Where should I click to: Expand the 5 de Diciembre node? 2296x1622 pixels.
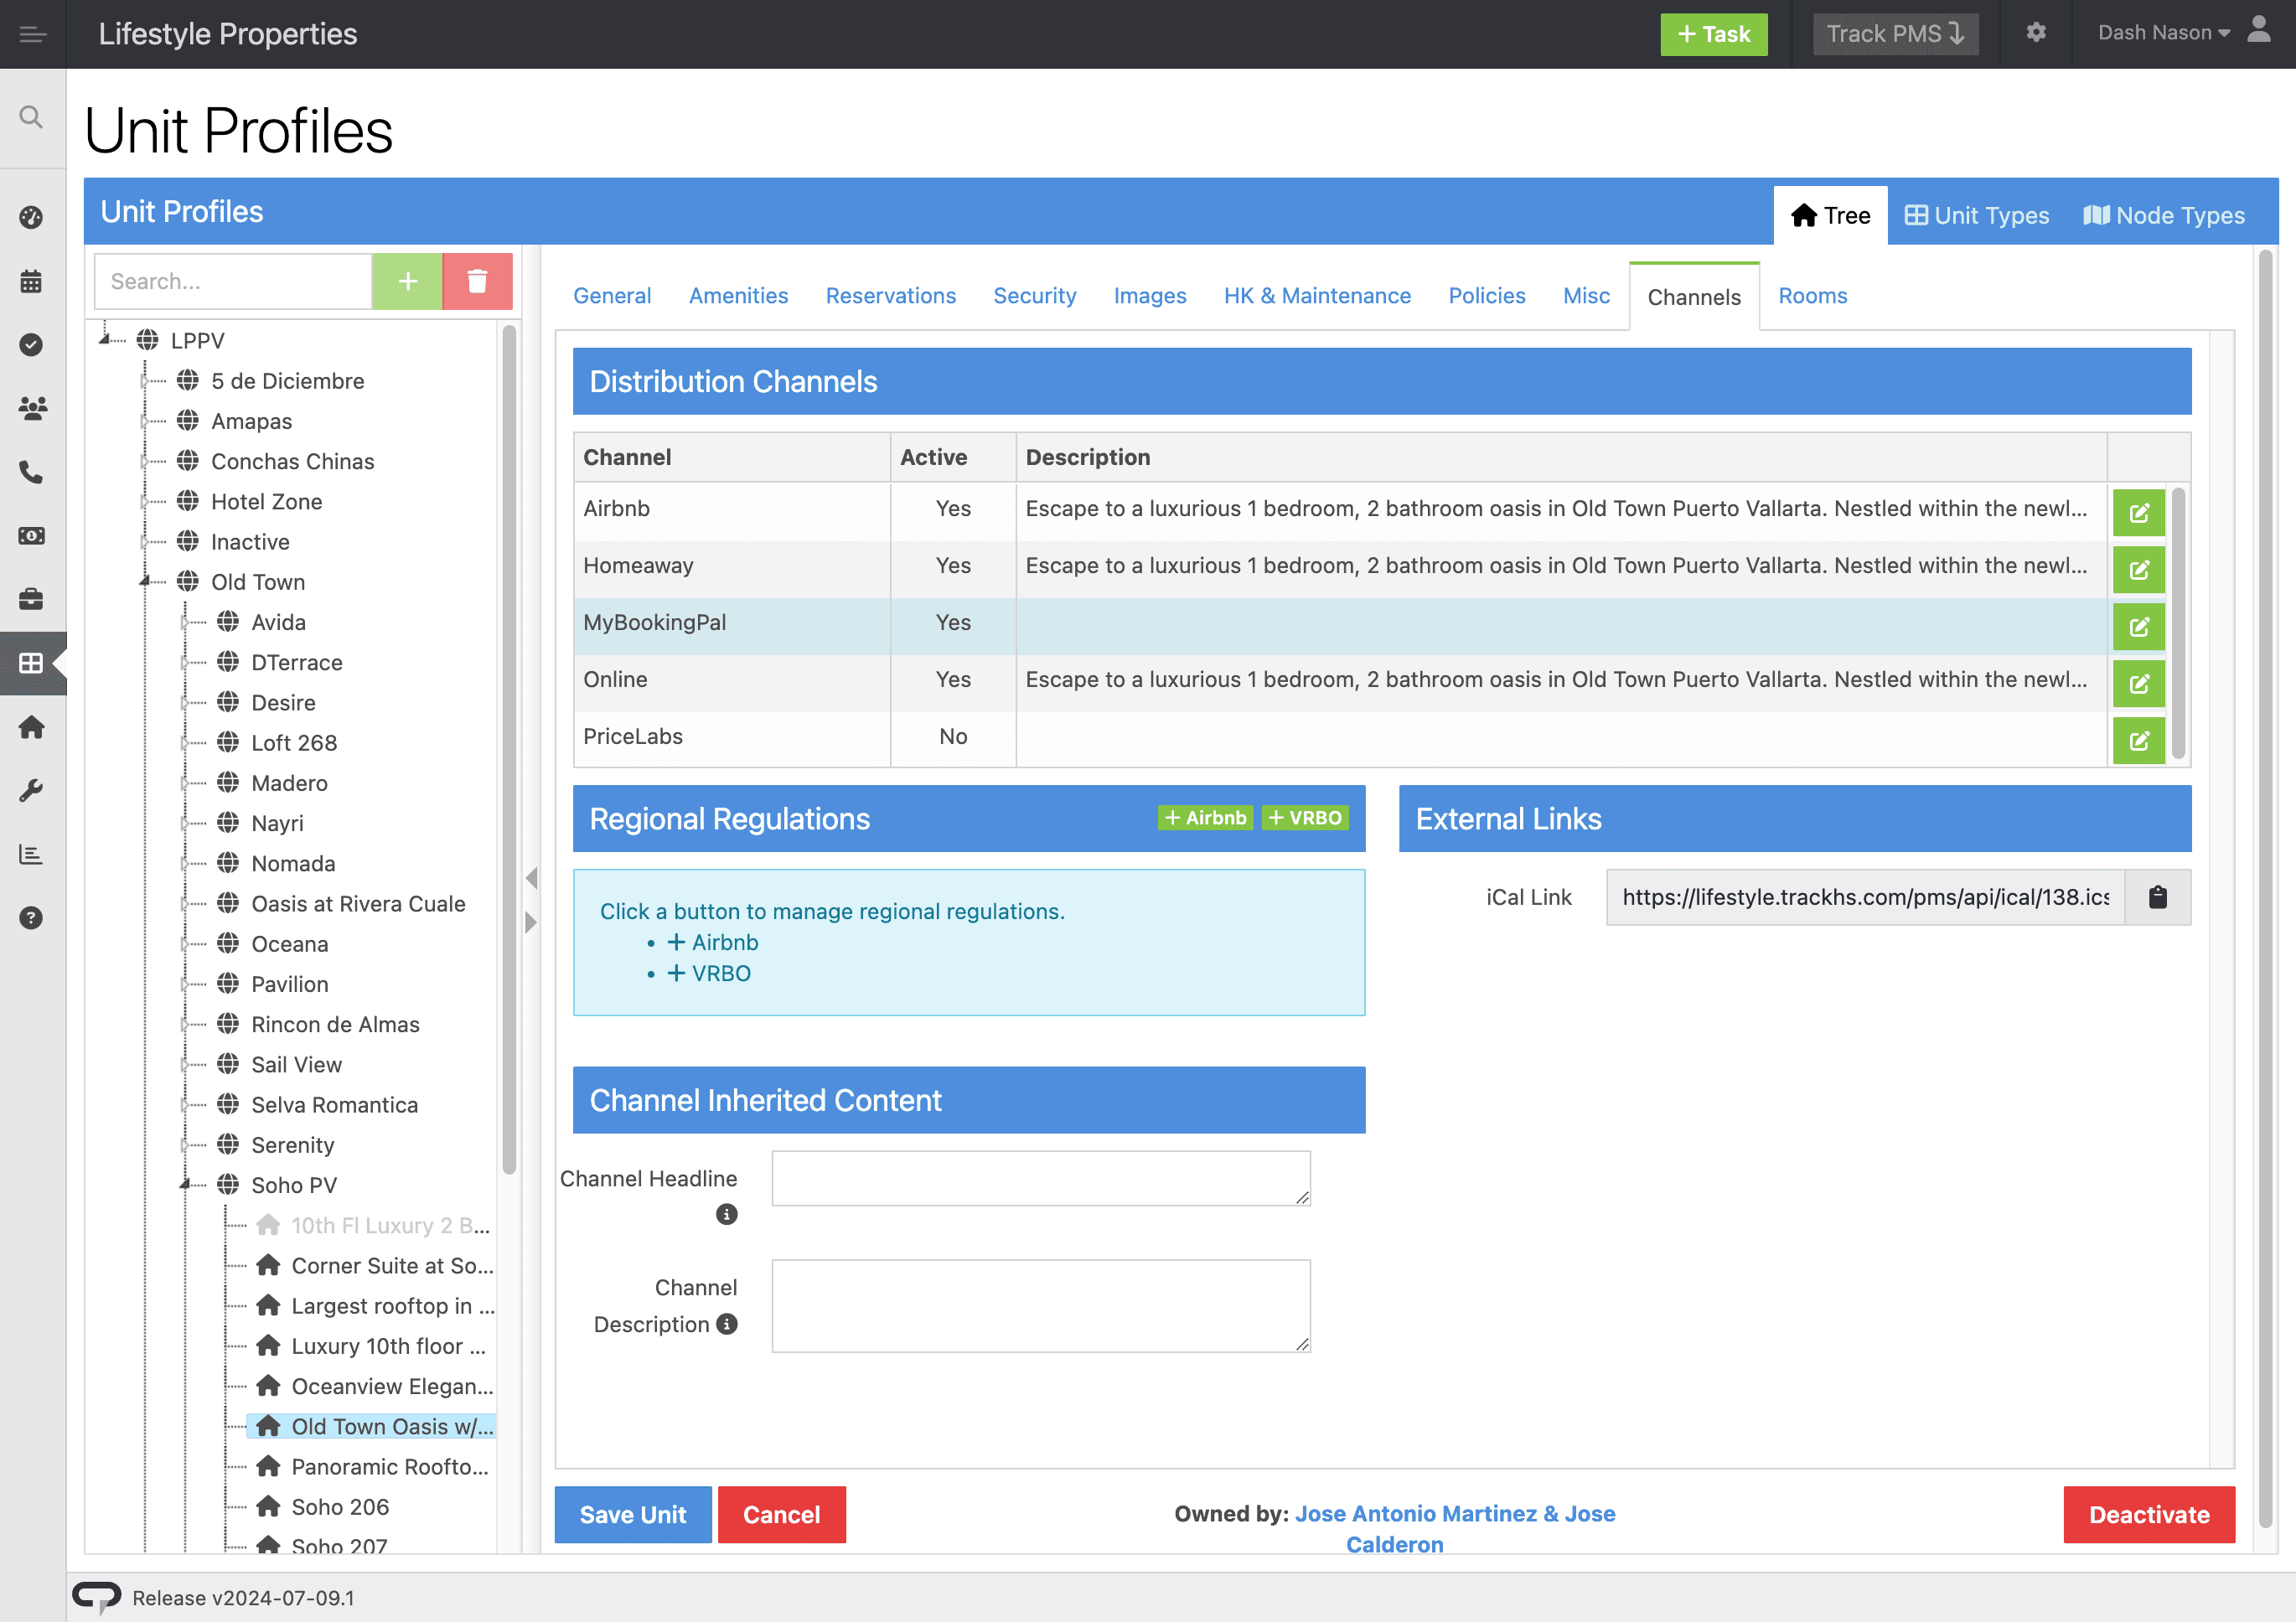(x=146, y=381)
